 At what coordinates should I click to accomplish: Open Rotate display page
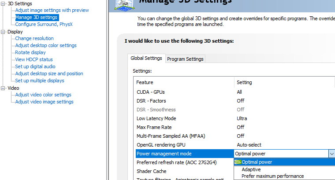coord(30,52)
